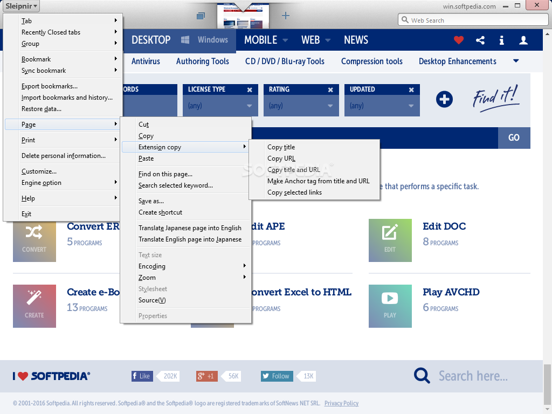Open the Engine option submenu
The width and height of the screenshot is (552, 414).
[x=63, y=183]
